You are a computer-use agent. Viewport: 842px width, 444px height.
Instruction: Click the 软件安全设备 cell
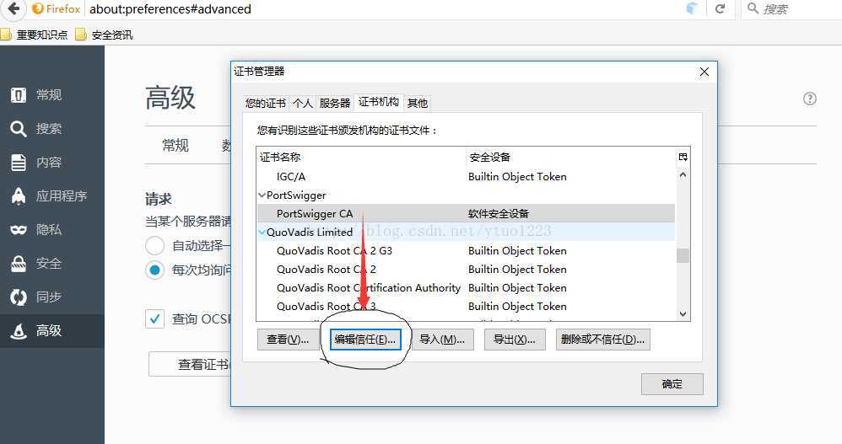tap(499, 213)
